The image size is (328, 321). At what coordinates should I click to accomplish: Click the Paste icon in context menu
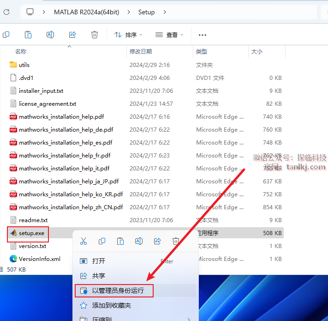(x=120, y=241)
